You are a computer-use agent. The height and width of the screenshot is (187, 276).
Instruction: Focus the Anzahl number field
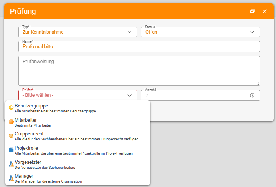[200, 95]
